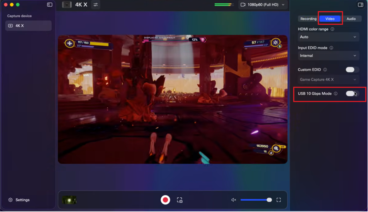Open the Game Capture 4K X dropdown

click(328, 80)
